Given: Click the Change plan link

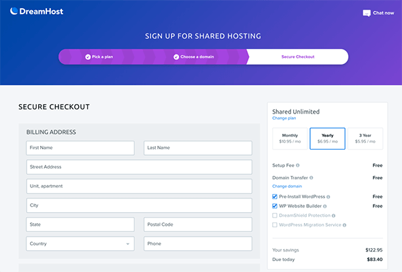Looking at the screenshot, I should coord(284,118).
